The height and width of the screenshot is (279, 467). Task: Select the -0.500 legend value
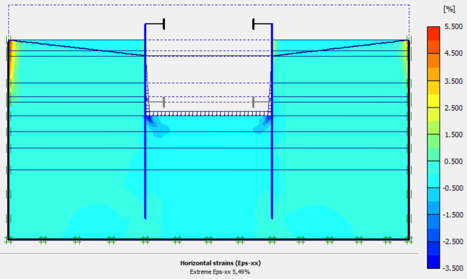[453, 188]
